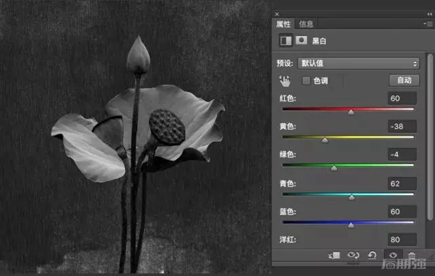The height and width of the screenshot is (276, 435).
Task: Click the 红色 value field showing 60
Action: (x=402, y=98)
